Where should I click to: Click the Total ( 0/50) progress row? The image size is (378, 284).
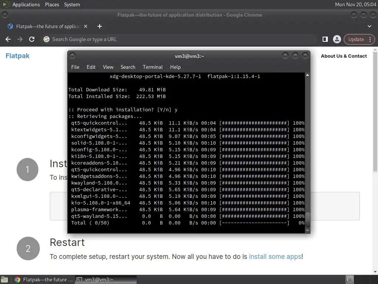[188, 223]
